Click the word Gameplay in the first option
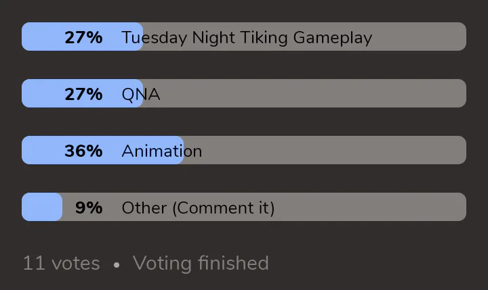Screen dimensions: 488x290 332,39
